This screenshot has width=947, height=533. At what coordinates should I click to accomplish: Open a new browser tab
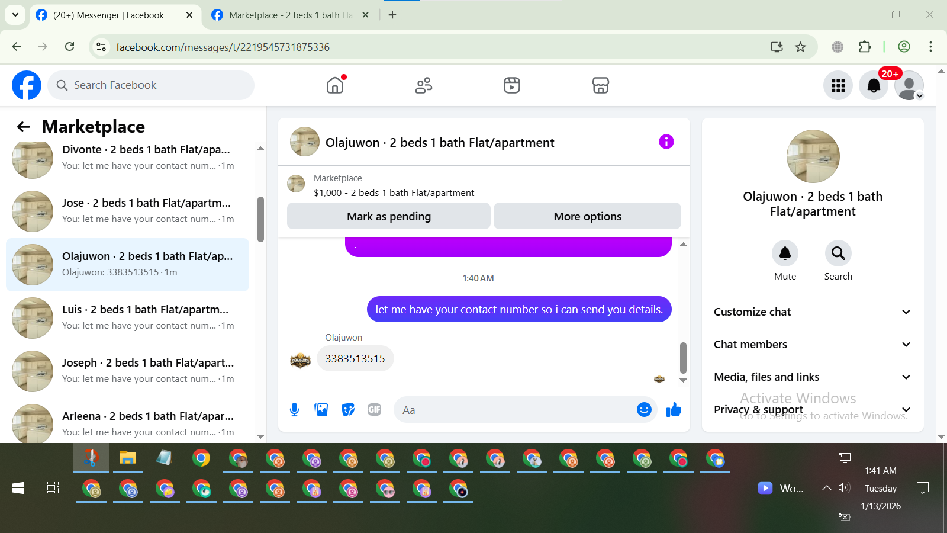[x=392, y=15]
